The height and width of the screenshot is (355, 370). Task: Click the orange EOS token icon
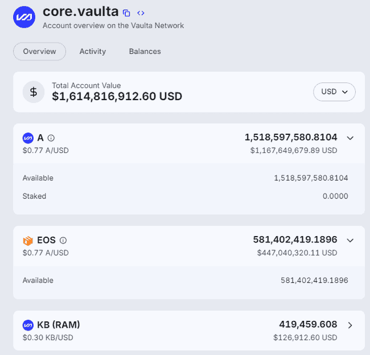tap(28, 240)
